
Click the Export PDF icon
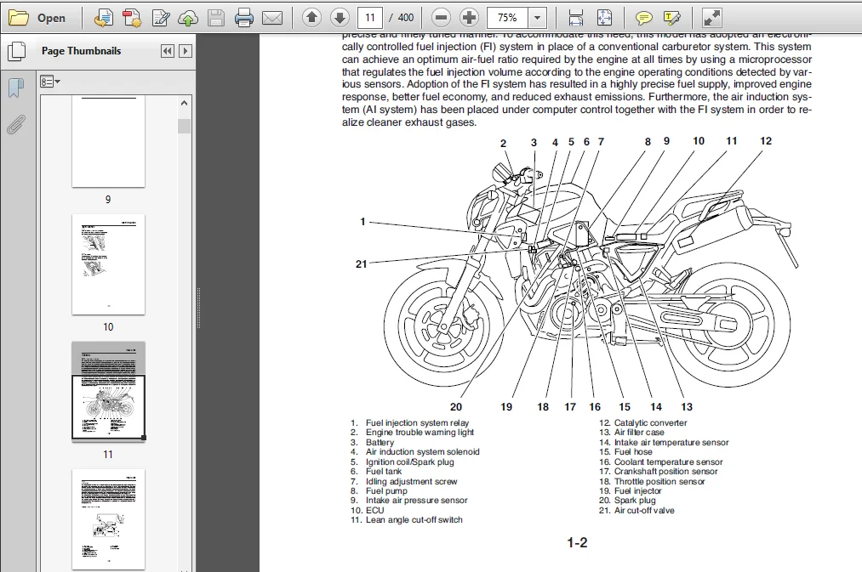tap(131, 18)
